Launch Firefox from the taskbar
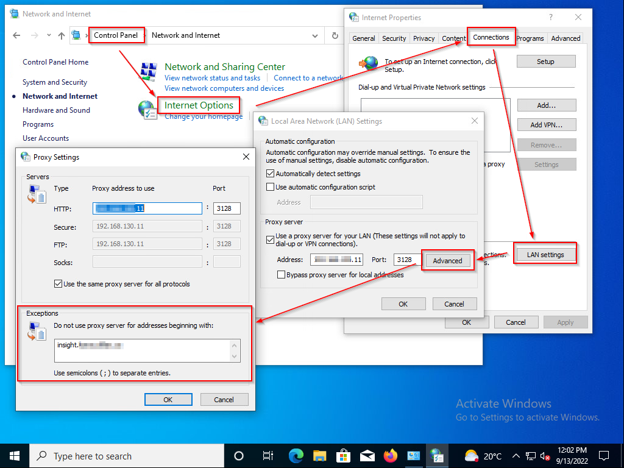This screenshot has height=468, width=624. [x=391, y=456]
